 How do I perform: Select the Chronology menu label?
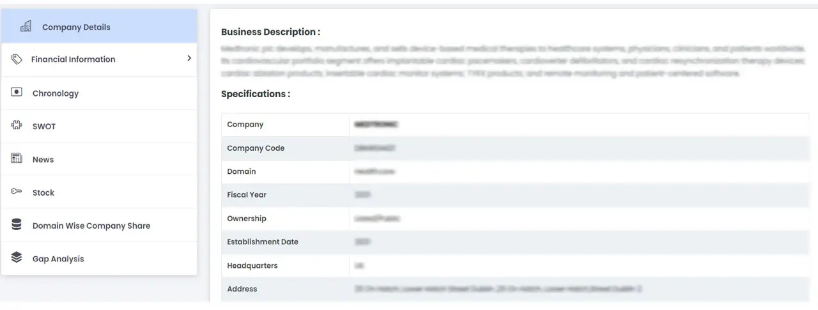tap(56, 93)
